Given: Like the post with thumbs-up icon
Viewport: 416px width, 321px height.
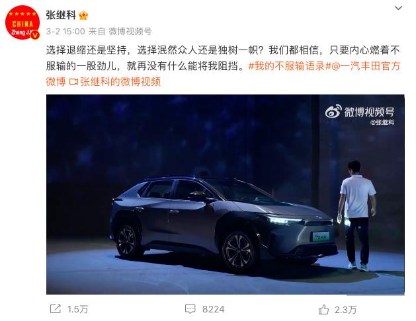Looking at the screenshot, I should [323, 309].
